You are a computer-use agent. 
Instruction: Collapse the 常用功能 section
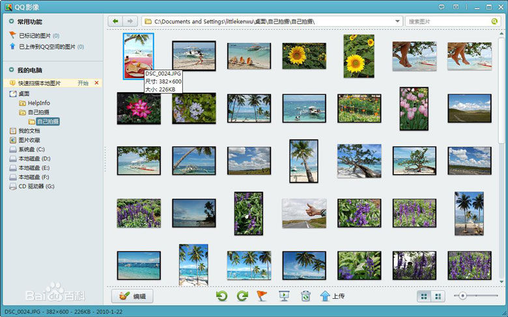(x=12, y=21)
